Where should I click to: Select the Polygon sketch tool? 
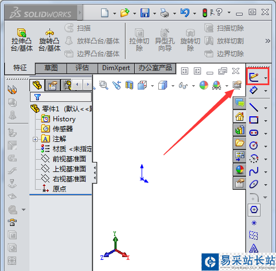pyautogui.click(x=254, y=210)
